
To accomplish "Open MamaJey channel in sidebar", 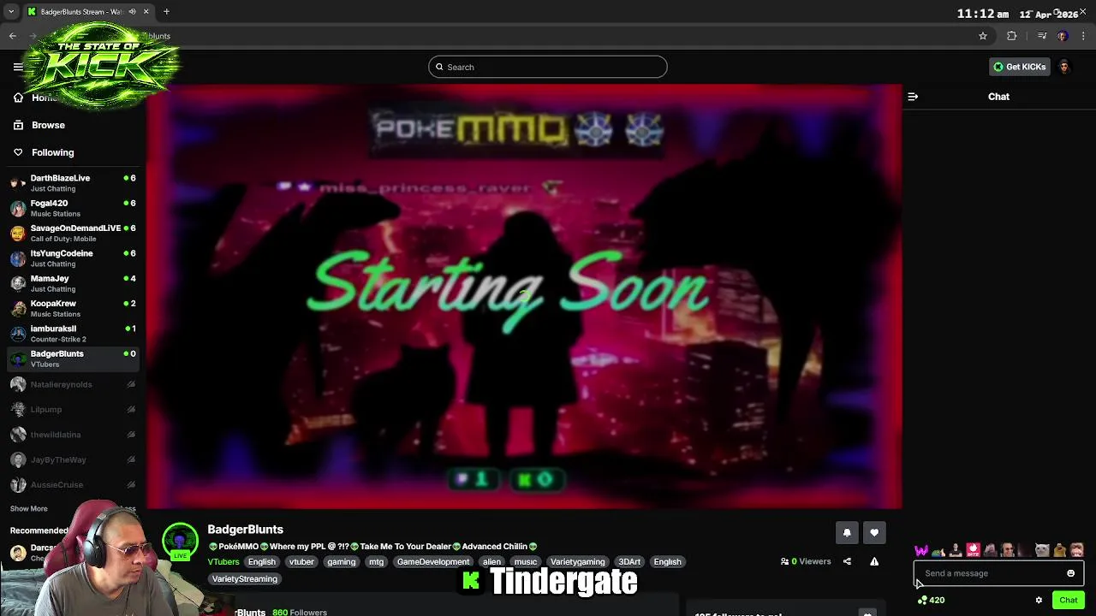I will pos(73,283).
